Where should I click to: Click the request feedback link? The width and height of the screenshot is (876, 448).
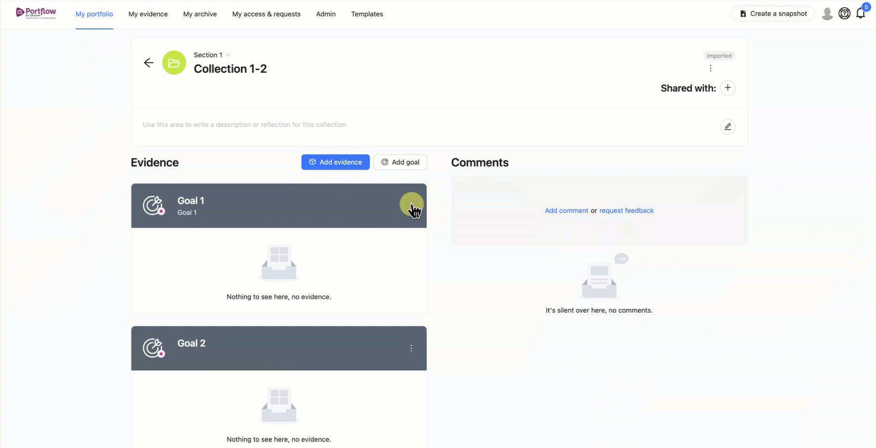pyautogui.click(x=626, y=211)
